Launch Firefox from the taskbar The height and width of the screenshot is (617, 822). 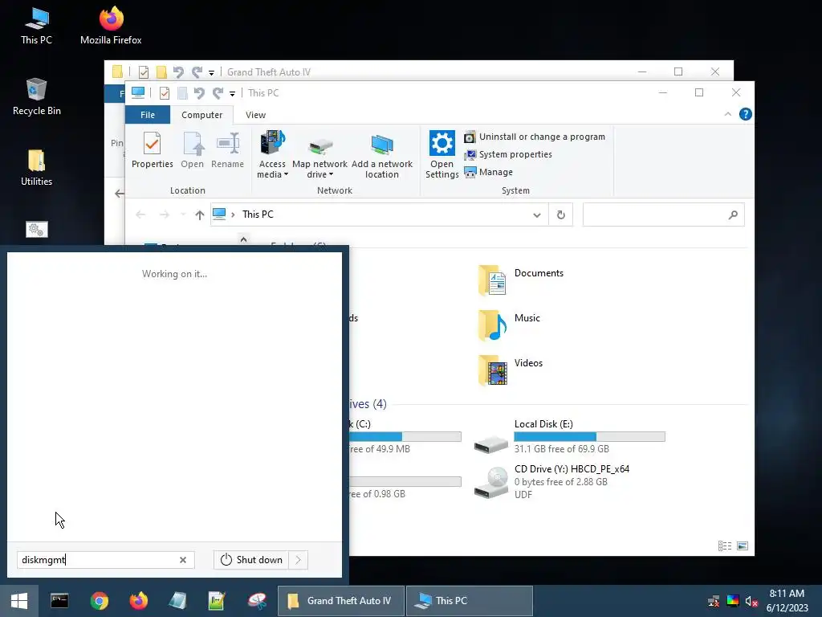tap(138, 601)
